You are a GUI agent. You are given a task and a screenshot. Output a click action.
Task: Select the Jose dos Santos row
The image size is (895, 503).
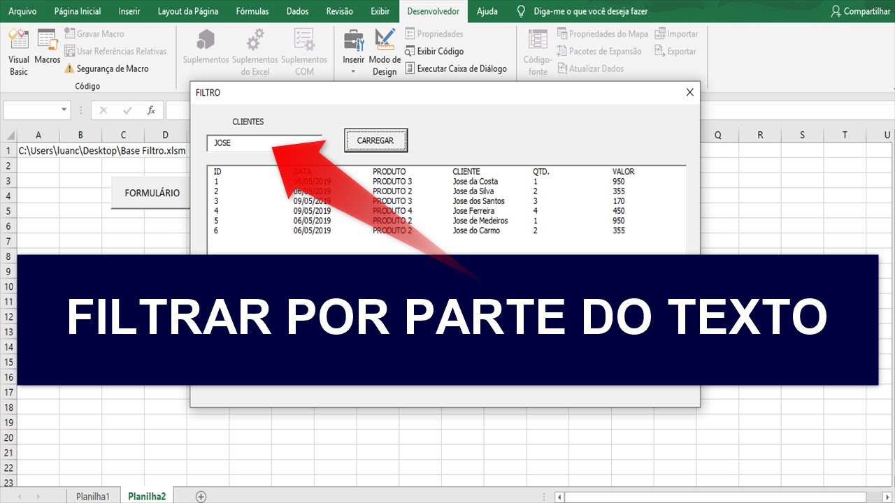coord(447,201)
